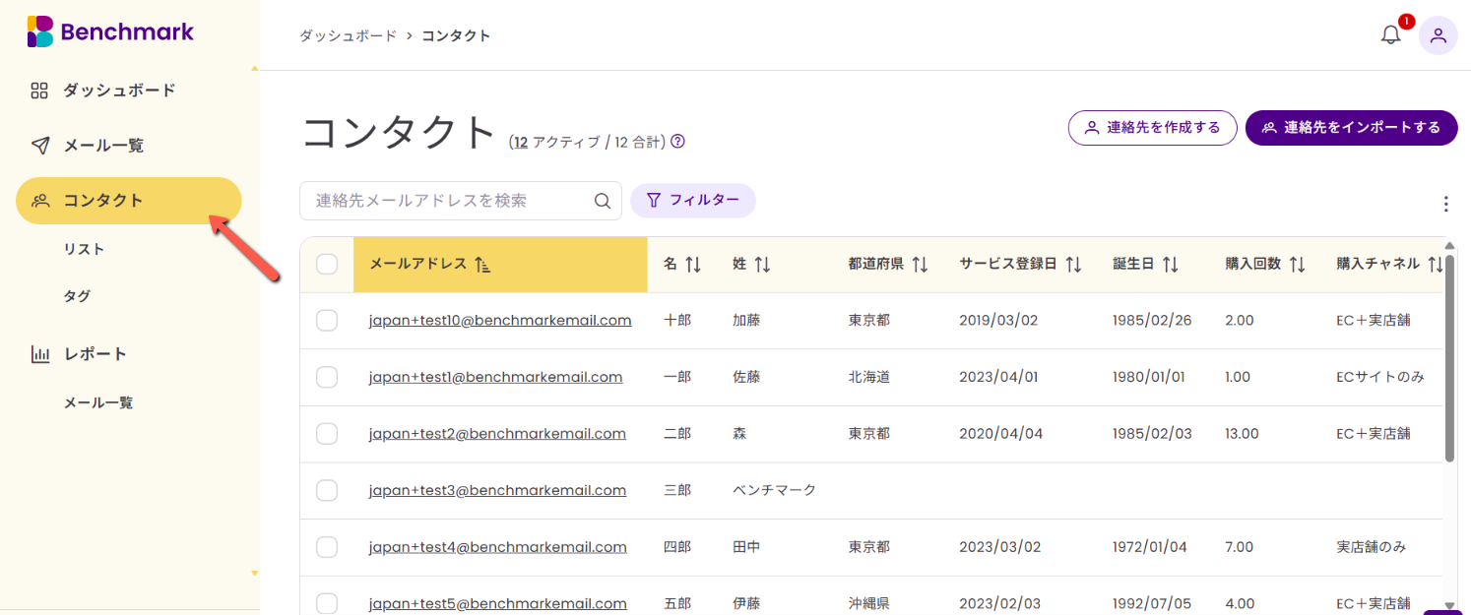
Task: Click the ベンチマーク surname cell
Action: [x=775, y=490]
